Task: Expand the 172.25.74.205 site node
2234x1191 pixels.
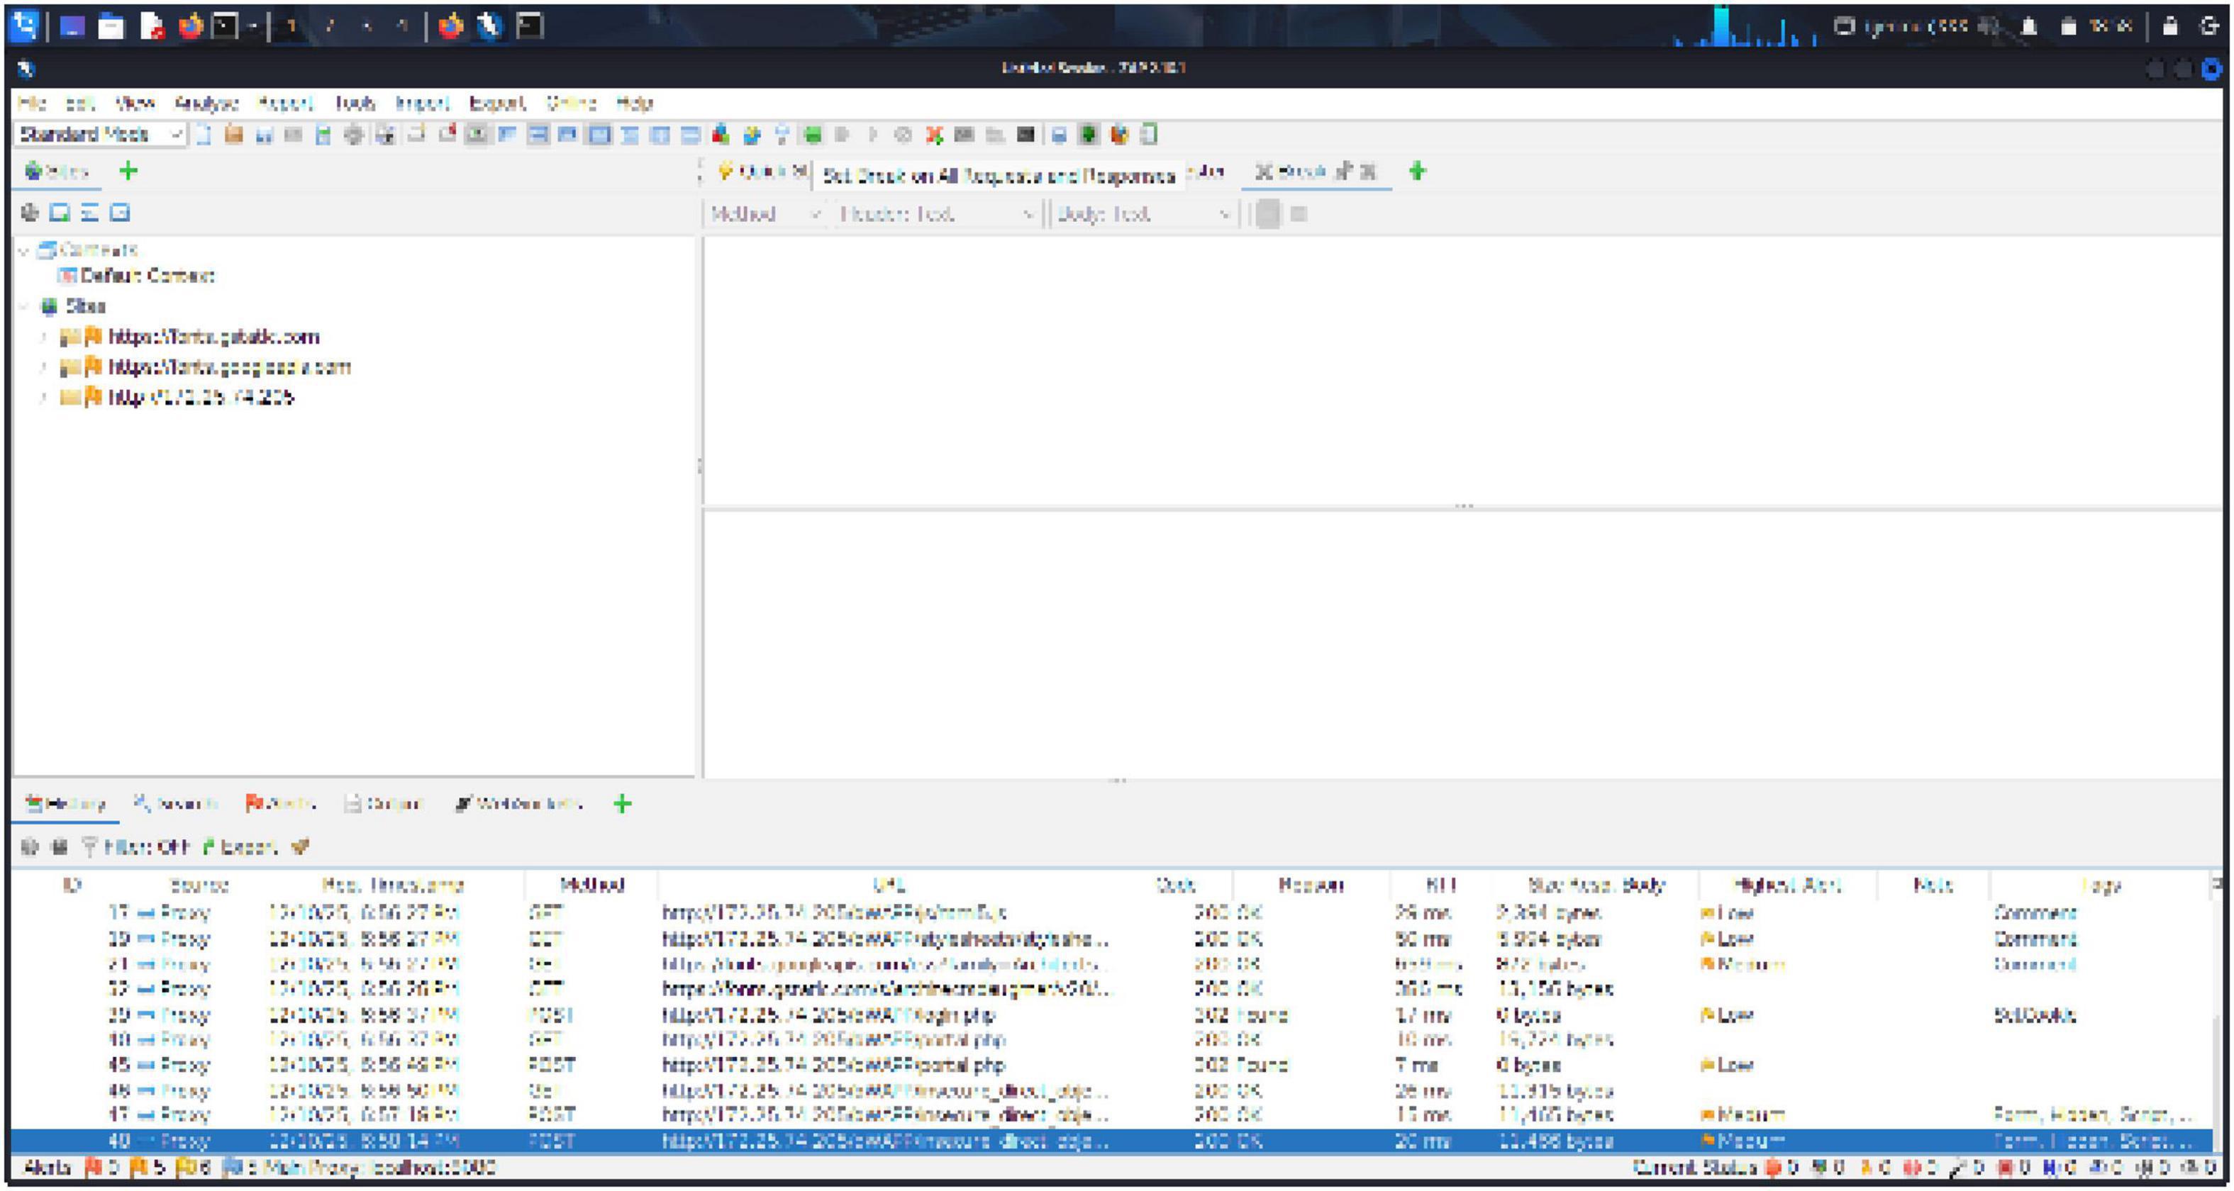Action: coord(42,397)
